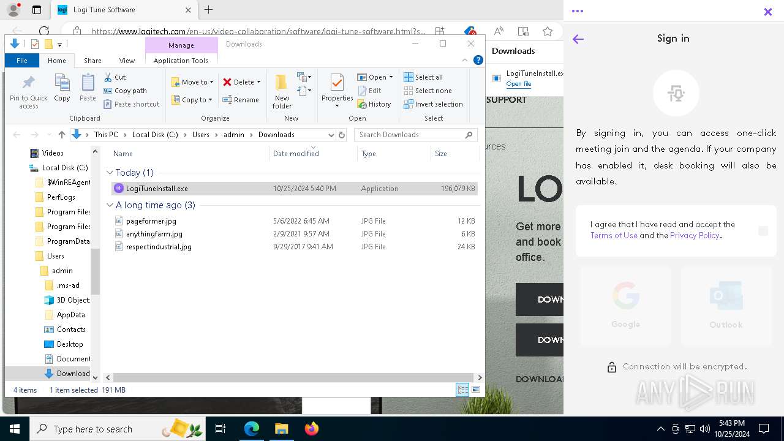Open the New item dropdown icon
784x441 pixels.
coord(304,77)
